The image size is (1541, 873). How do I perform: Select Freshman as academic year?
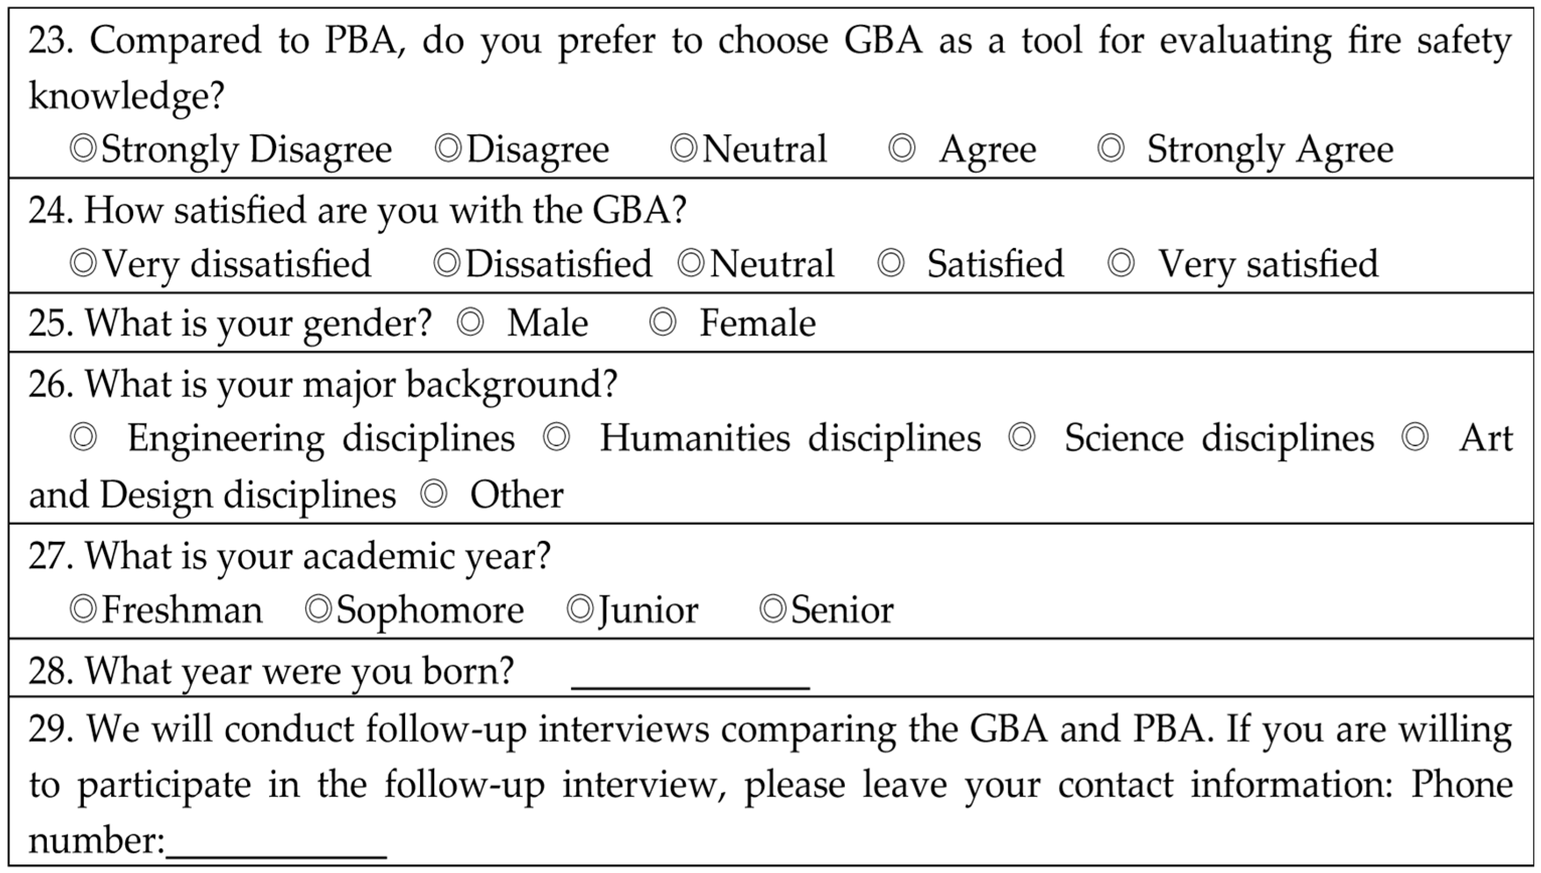point(84,610)
